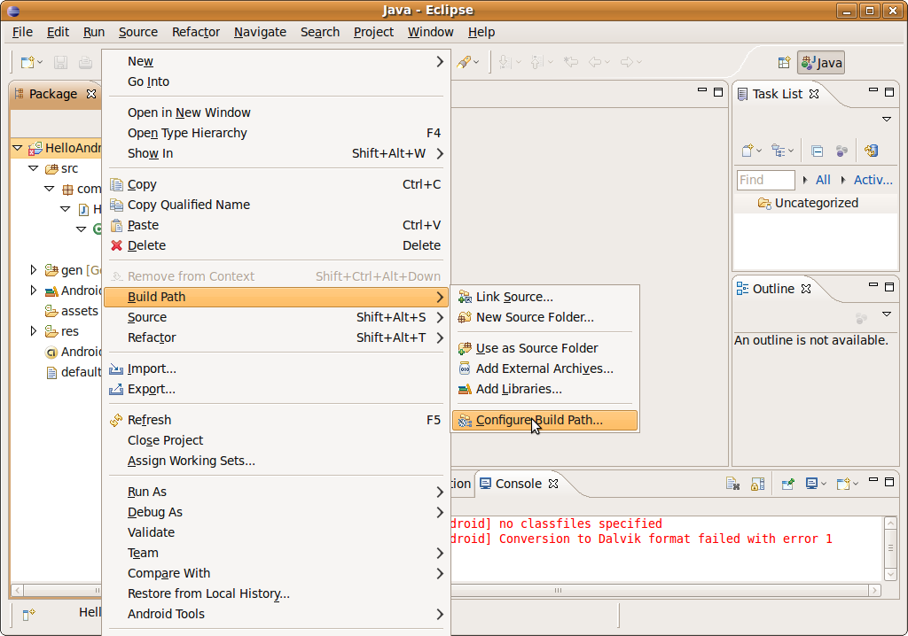Screen dimensions: 908x636
Task: Select the Console tab
Action: 518,484
